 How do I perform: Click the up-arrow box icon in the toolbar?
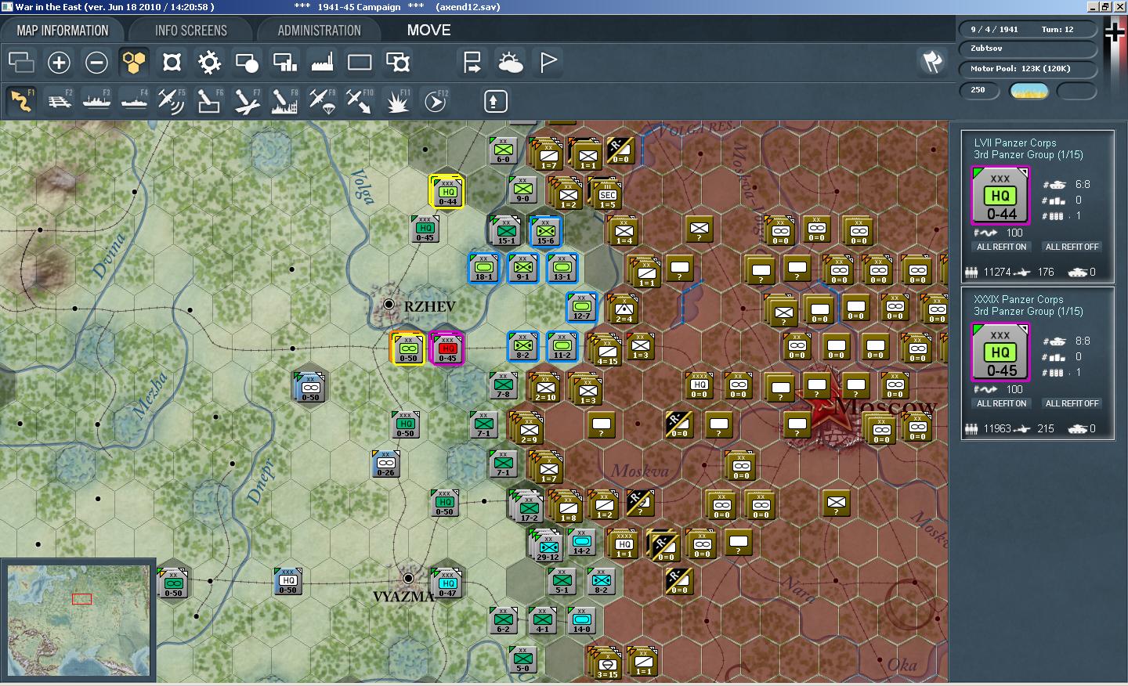(x=495, y=101)
